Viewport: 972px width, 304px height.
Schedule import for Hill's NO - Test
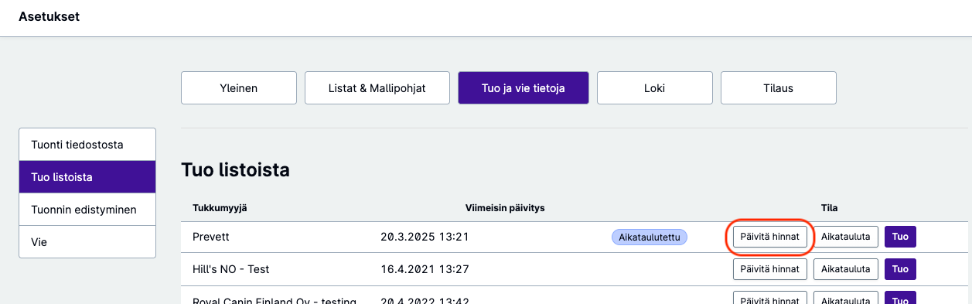(846, 269)
